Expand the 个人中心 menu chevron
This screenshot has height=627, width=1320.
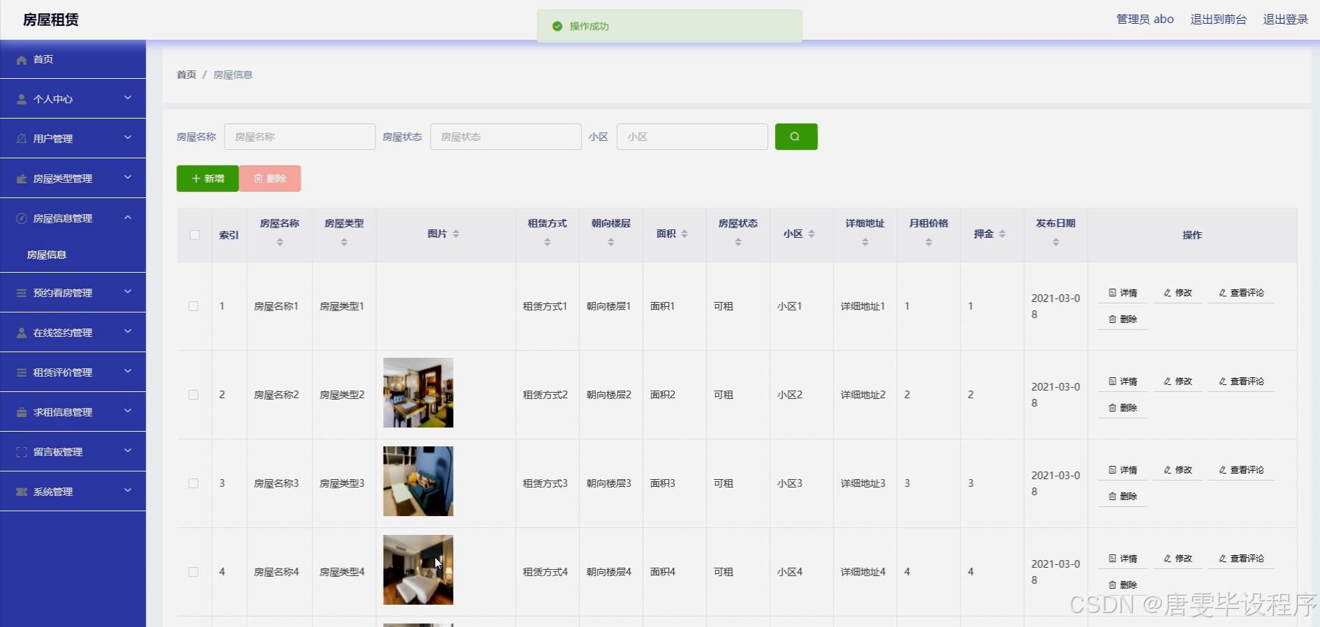tap(128, 98)
